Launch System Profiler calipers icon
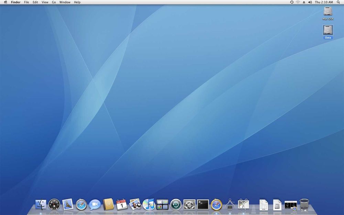Screen dimensions: 344x215 [230, 204]
